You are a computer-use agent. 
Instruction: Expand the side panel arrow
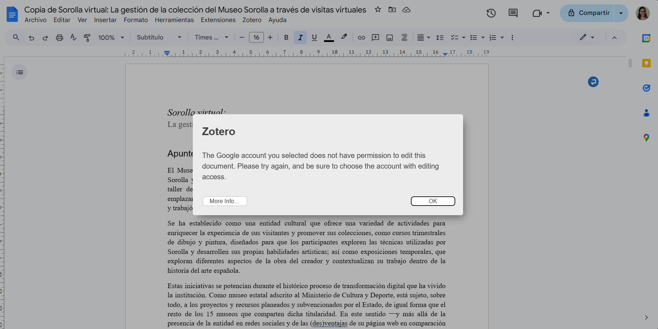pyautogui.click(x=646, y=317)
